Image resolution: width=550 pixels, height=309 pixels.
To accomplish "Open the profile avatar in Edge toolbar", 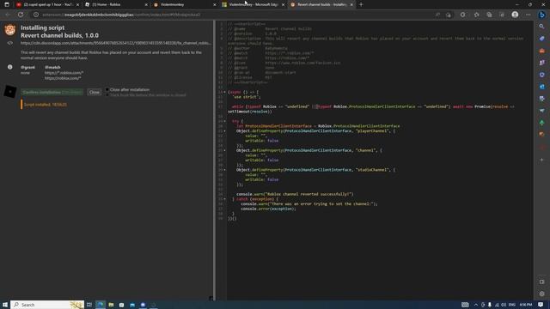I will point(515,15).
